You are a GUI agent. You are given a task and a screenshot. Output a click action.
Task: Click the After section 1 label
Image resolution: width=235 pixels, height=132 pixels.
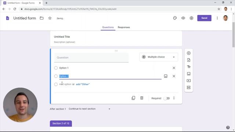[x=58, y=109]
